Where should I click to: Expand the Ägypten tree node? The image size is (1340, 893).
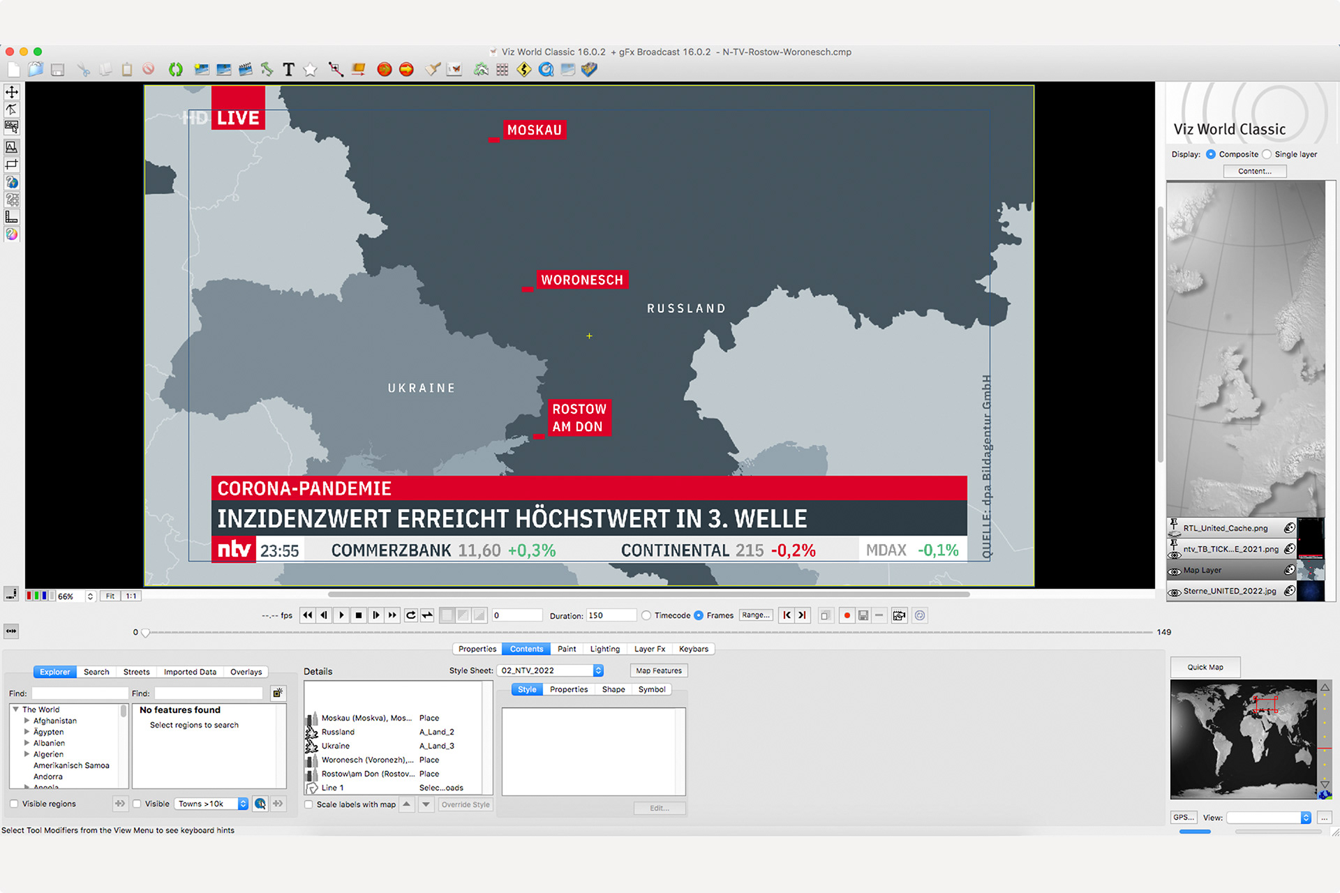27,732
